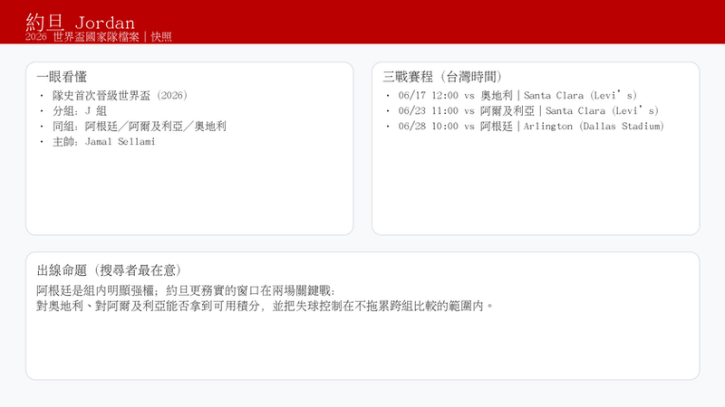This screenshot has height=407, width=725.
Task: Click the title text 約旦 Jordan
Action: click(81, 22)
